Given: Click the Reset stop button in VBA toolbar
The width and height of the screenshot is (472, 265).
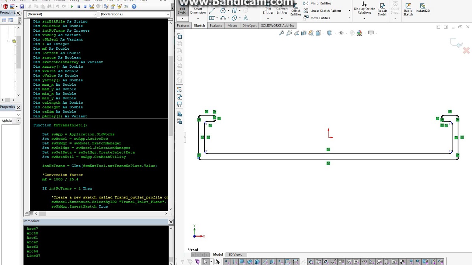Looking at the screenshot, I should click(x=85, y=7).
